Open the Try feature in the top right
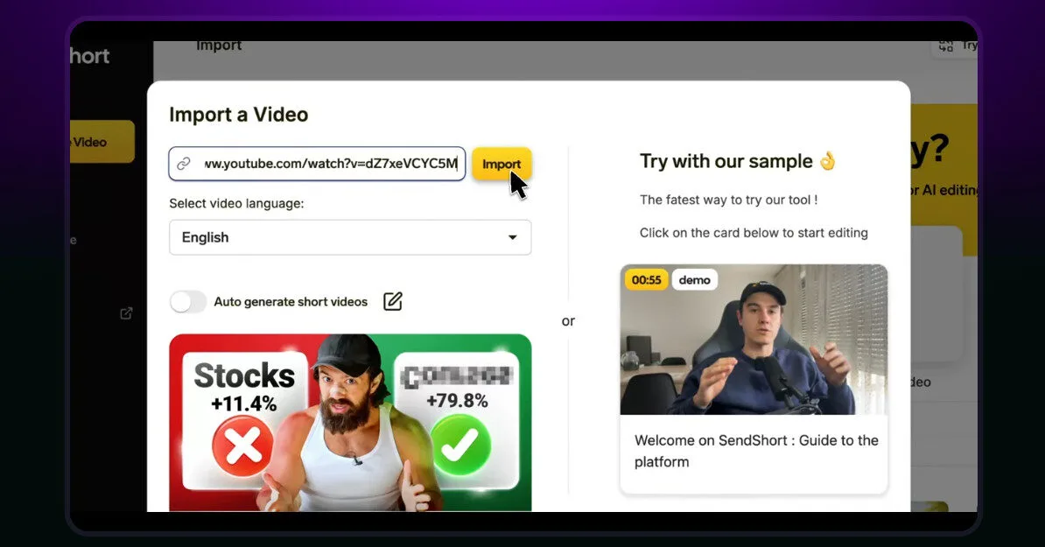The image size is (1045, 547). [969, 46]
